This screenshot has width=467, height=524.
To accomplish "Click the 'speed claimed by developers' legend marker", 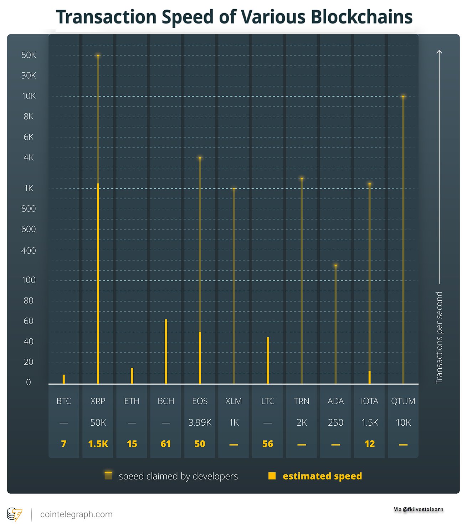I will pyautogui.click(x=108, y=476).
